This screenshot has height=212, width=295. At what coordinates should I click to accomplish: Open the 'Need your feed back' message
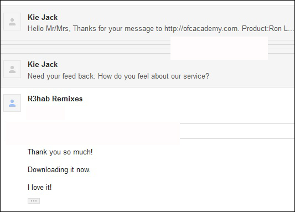point(147,70)
